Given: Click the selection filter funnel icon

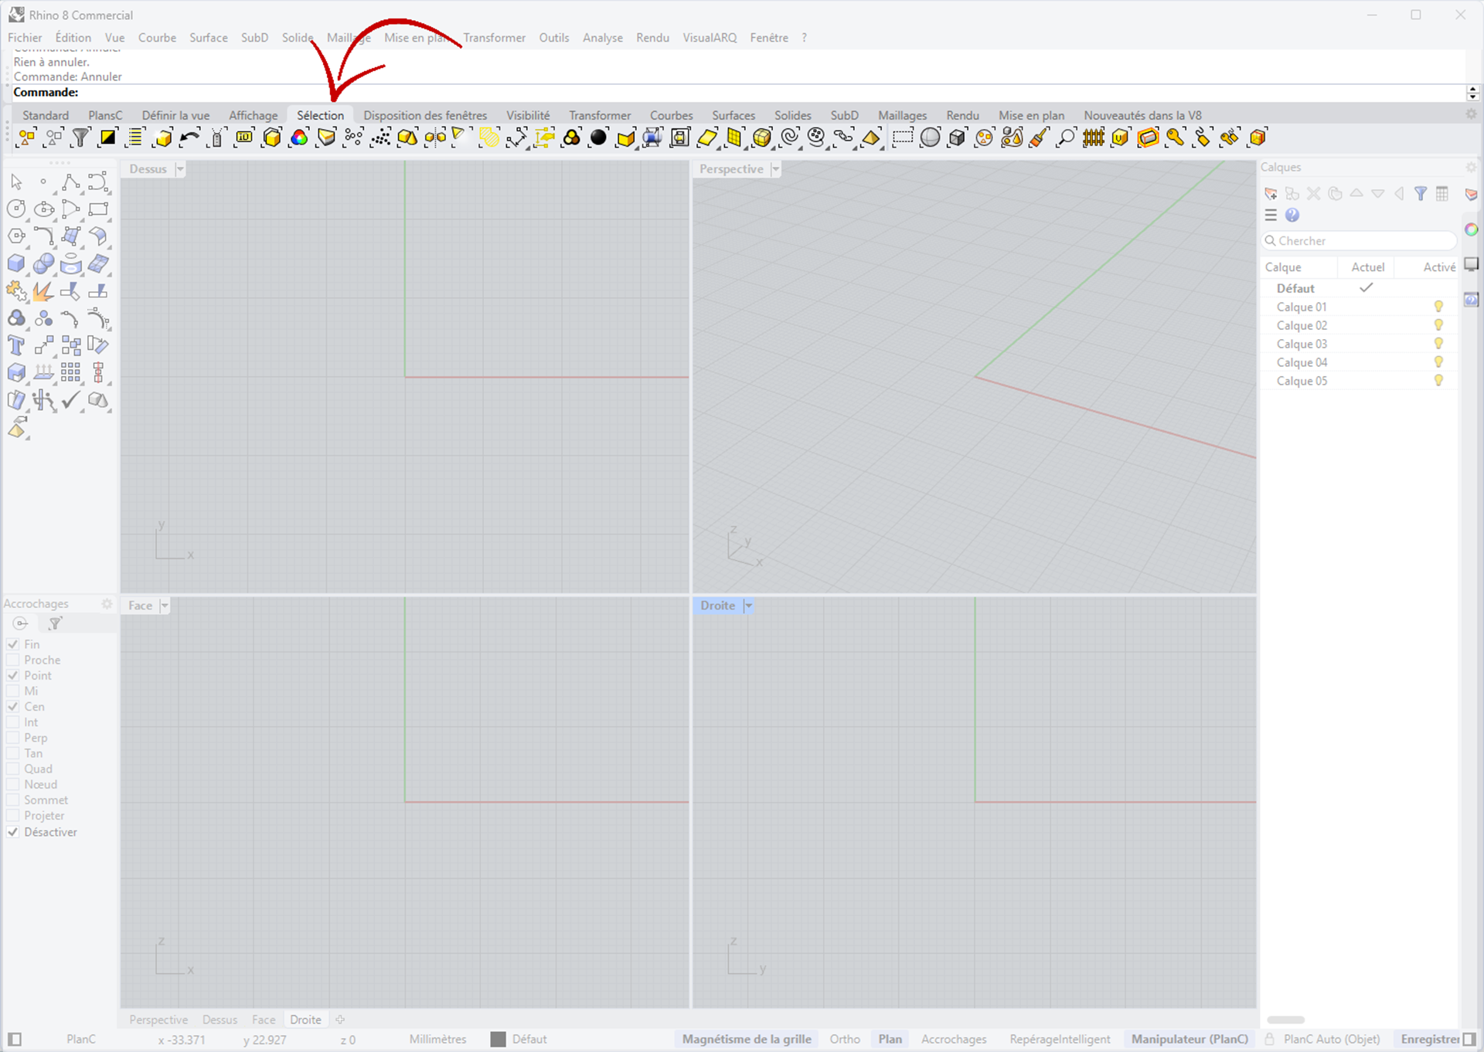Looking at the screenshot, I should coord(80,138).
